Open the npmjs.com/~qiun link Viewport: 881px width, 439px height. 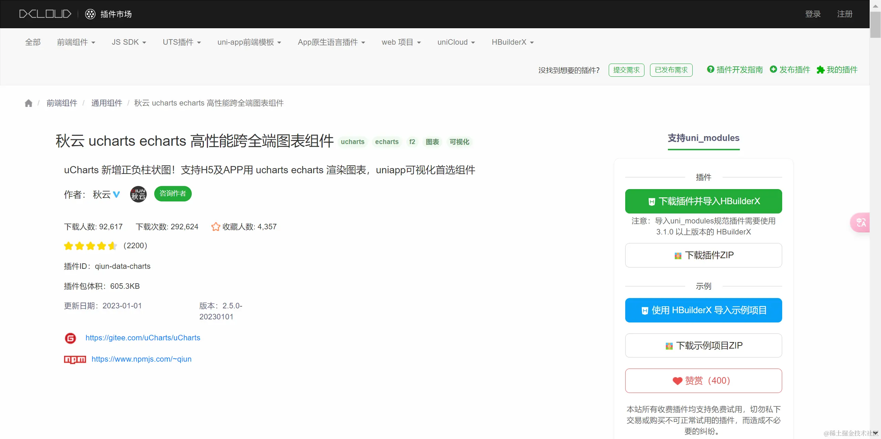coord(141,359)
